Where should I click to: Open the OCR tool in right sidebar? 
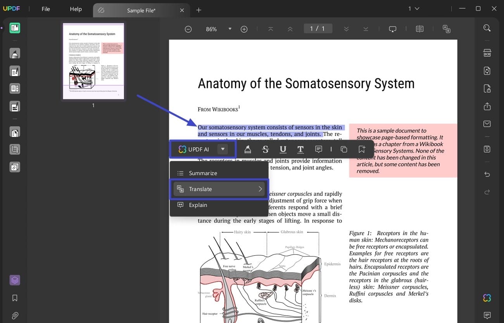[x=487, y=53]
